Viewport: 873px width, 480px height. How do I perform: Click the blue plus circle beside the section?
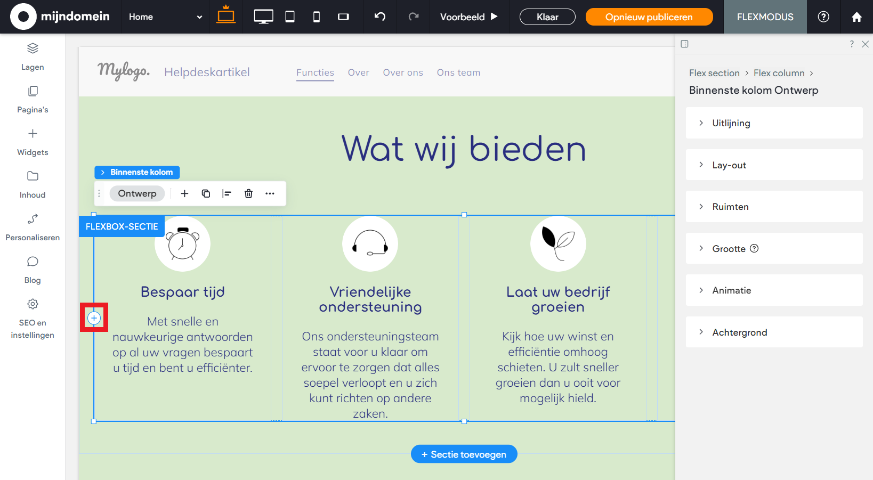coord(94,318)
